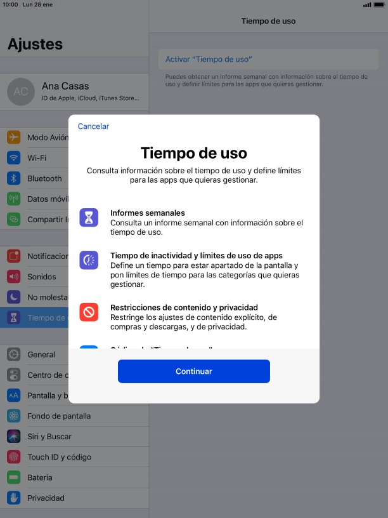Click the Informes semanales hourglass icon
The height and width of the screenshot is (518, 388).
click(89, 217)
